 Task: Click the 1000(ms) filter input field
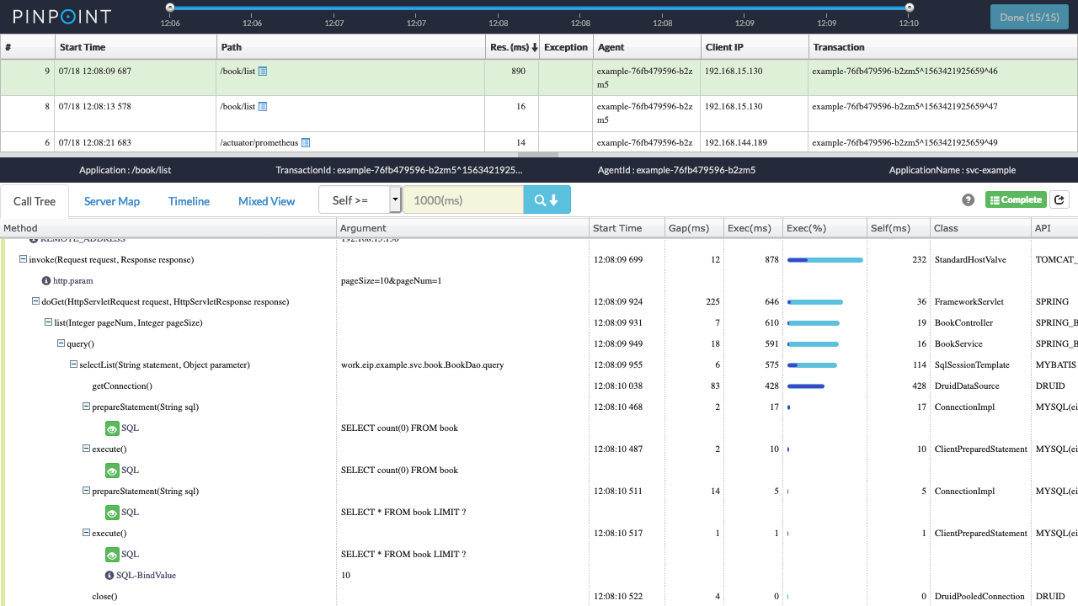point(462,200)
